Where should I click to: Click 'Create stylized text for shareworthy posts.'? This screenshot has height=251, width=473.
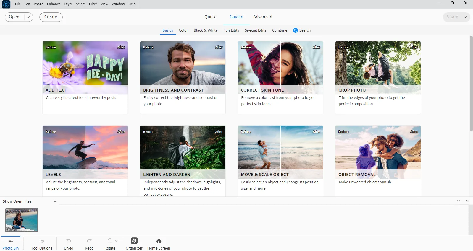pos(81,98)
